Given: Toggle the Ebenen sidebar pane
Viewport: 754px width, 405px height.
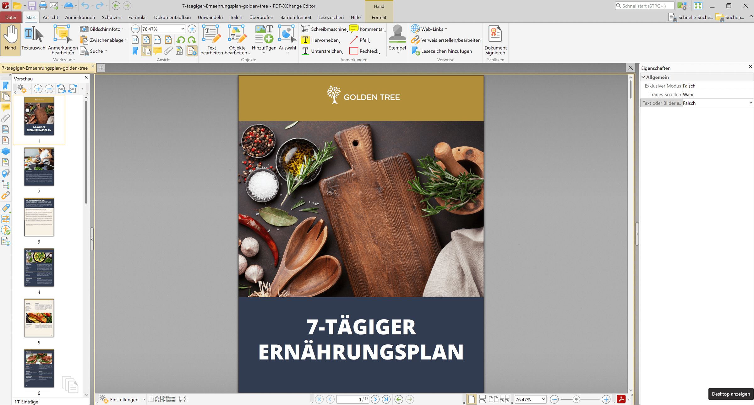Looking at the screenshot, I should 5,151.
